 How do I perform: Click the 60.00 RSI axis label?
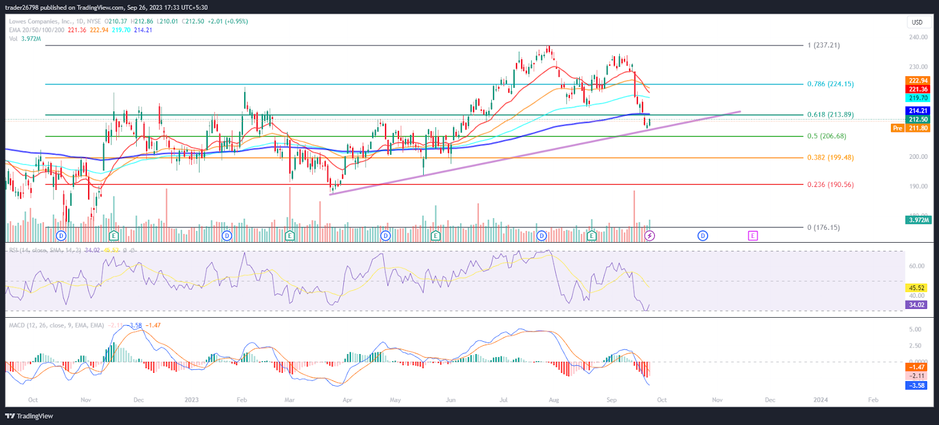(x=917, y=266)
